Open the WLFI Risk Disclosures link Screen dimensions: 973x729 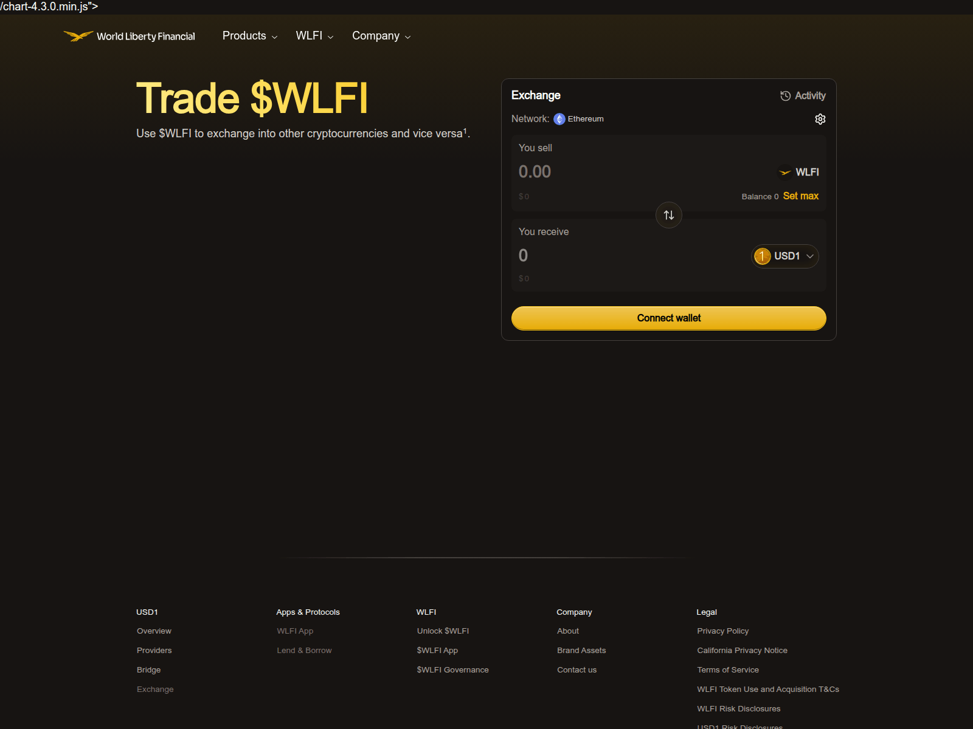[x=738, y=709]
